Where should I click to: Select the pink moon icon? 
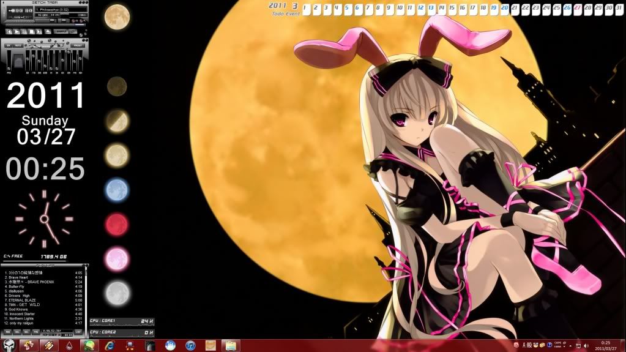117,259
